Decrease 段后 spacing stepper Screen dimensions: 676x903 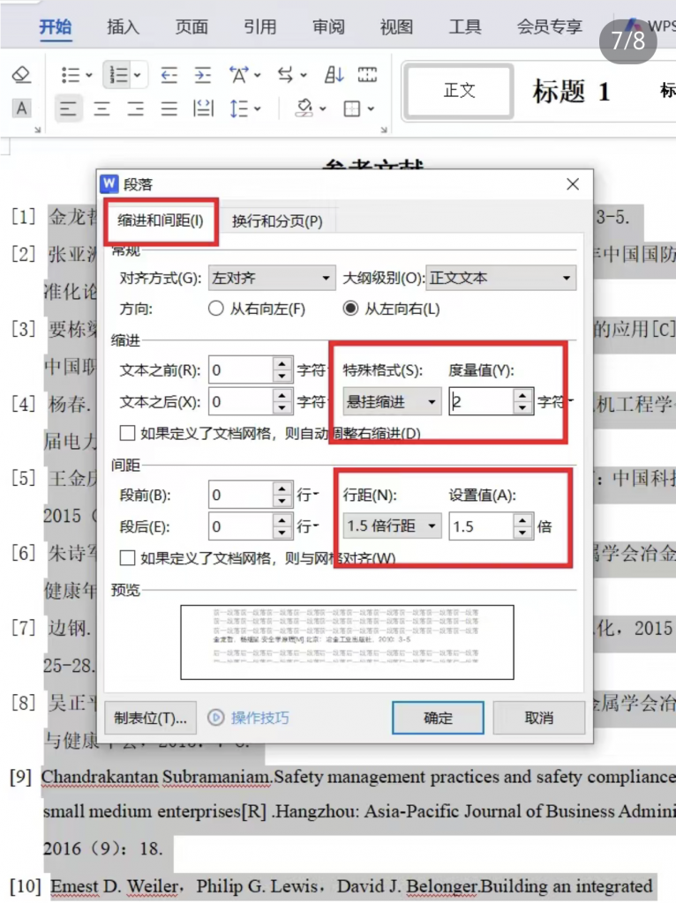coord(282,534)
